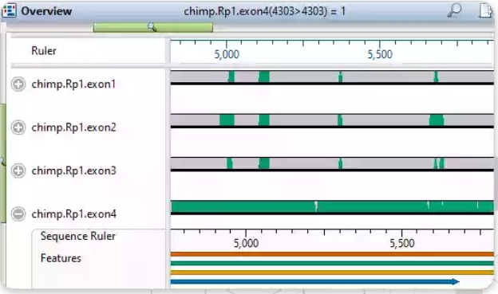Select the chimp.Rp1.exon1 label

click(x=73, y=84)
